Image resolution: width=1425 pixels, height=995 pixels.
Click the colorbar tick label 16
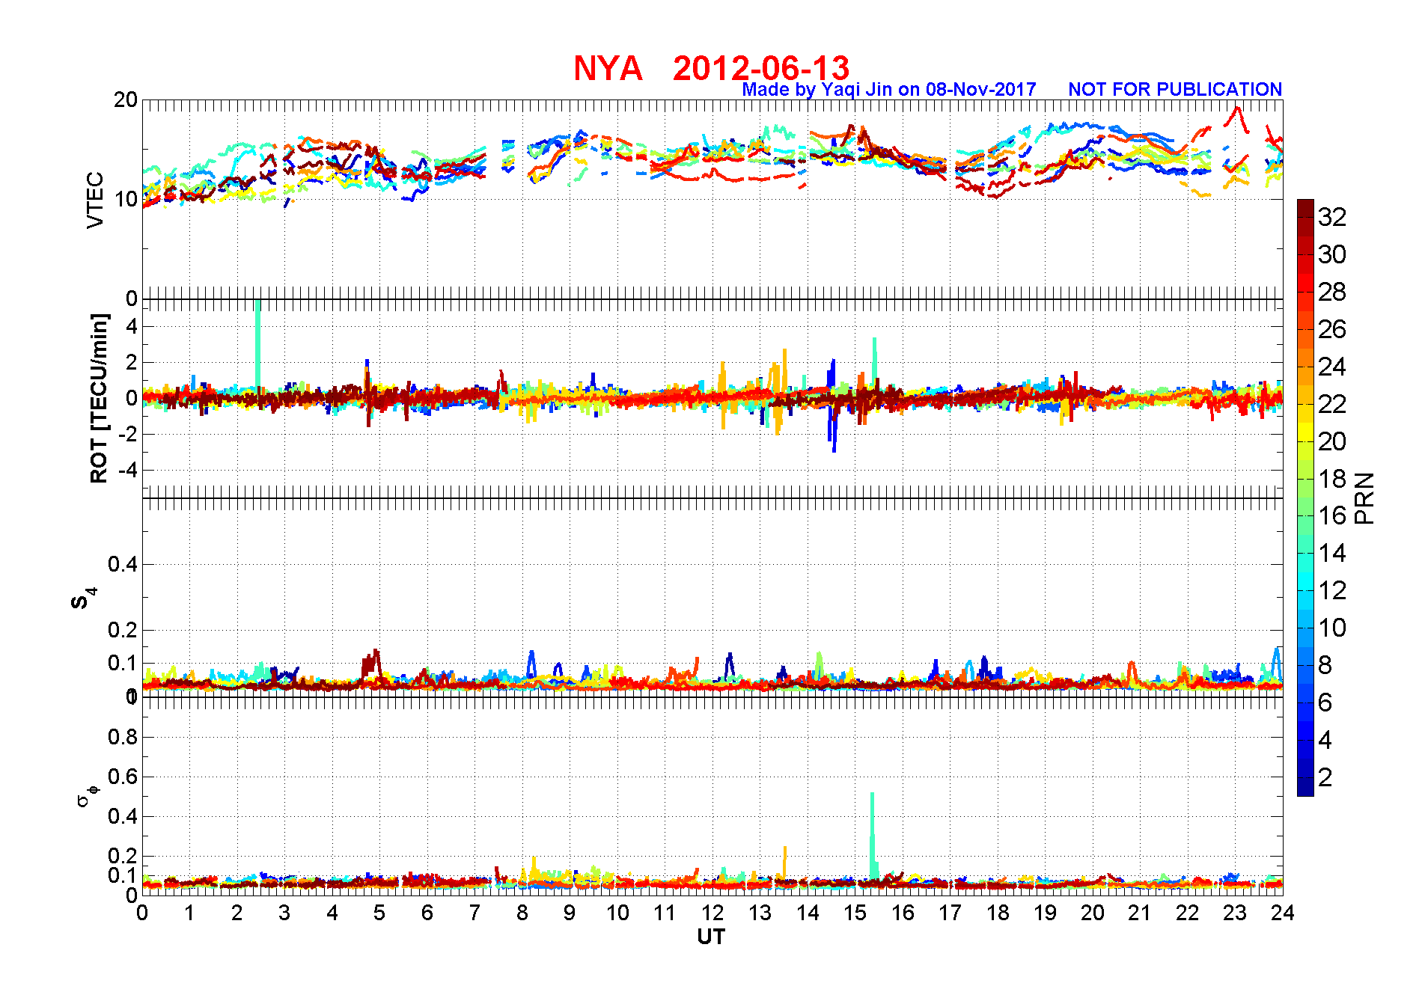click(x=1332, y=515)
